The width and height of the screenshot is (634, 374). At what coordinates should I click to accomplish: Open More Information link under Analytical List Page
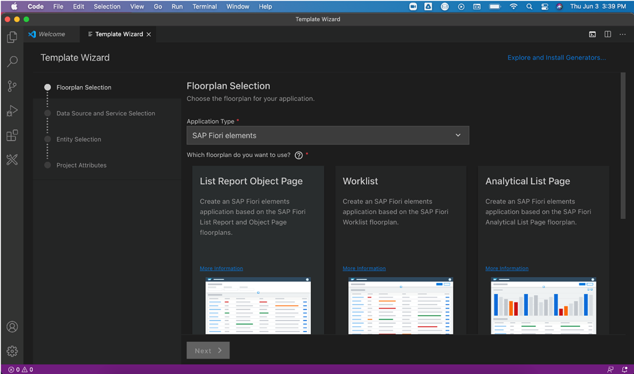point(507,269)
